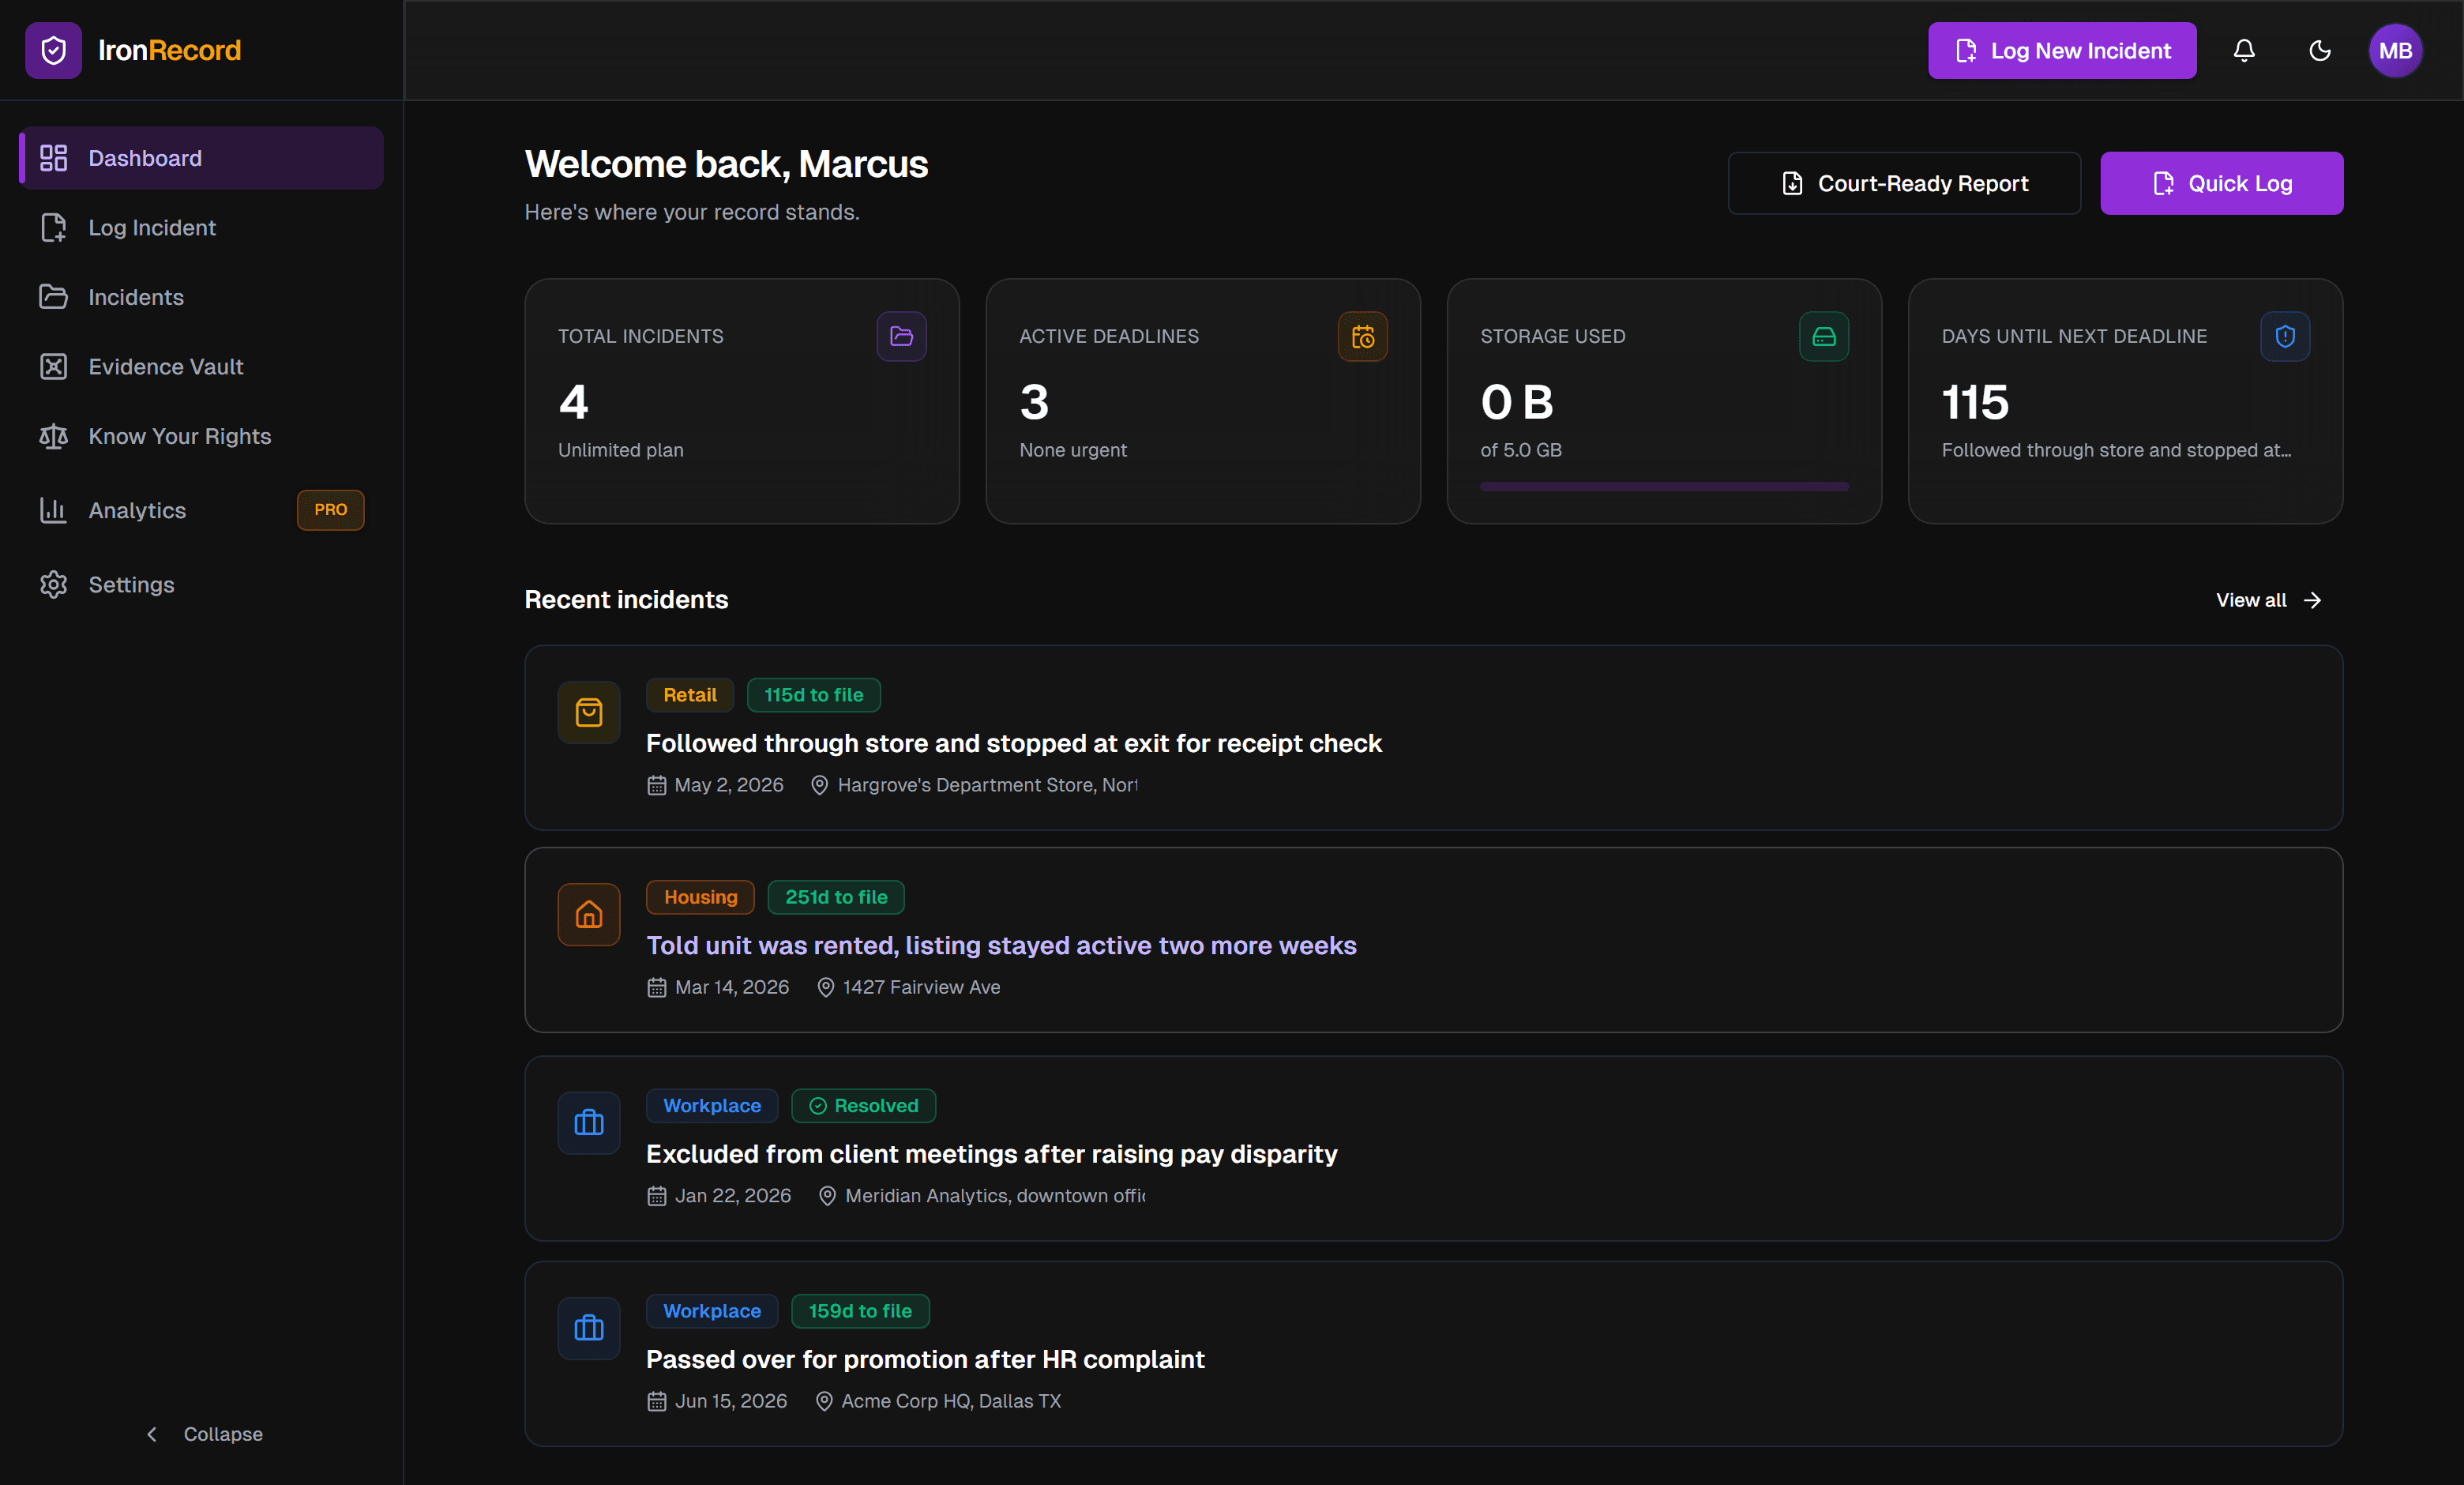Click the Quick Log button

(2221, 183)
